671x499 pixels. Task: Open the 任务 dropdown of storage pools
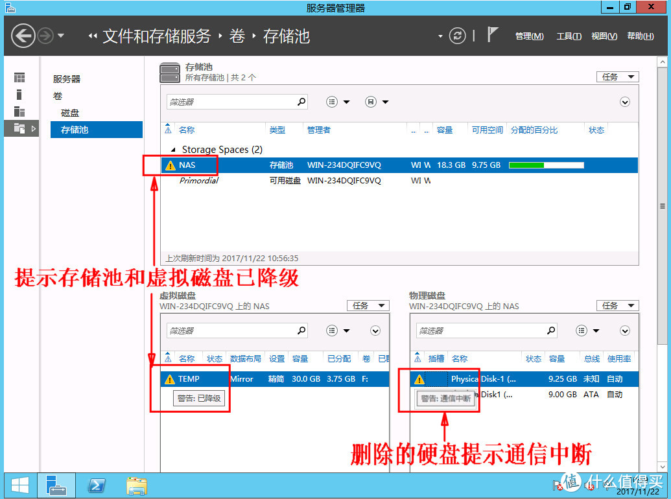(x=617, y=77)
